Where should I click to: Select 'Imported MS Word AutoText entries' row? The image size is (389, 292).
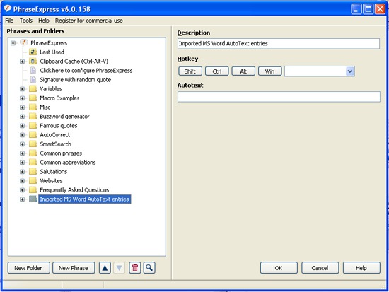point(85,199)
